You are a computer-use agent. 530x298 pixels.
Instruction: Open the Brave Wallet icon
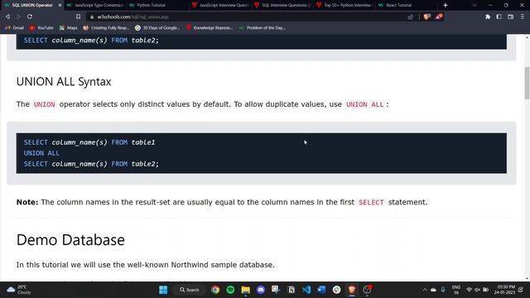pyautogui.click(x=510, y=17)
